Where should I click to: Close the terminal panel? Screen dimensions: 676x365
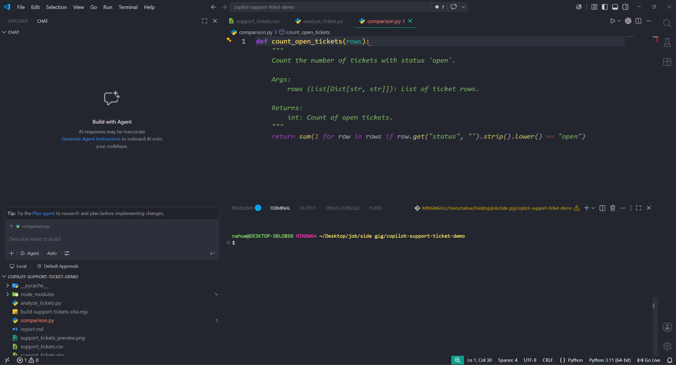click(x=649, y=208)
